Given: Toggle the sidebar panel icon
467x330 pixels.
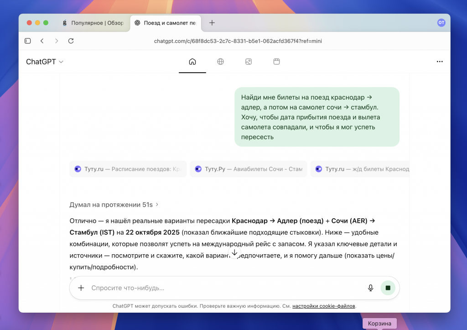Looking at the screenshot, I should tap(28, 41).
